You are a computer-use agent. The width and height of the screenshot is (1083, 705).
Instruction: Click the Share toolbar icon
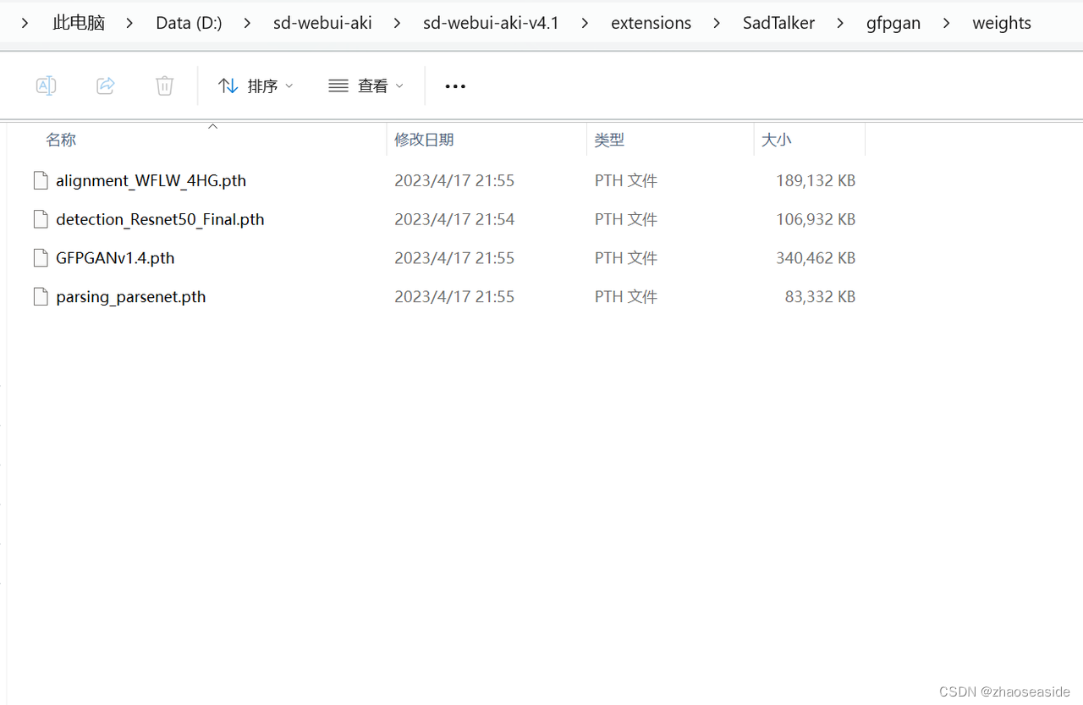[106, 85]
